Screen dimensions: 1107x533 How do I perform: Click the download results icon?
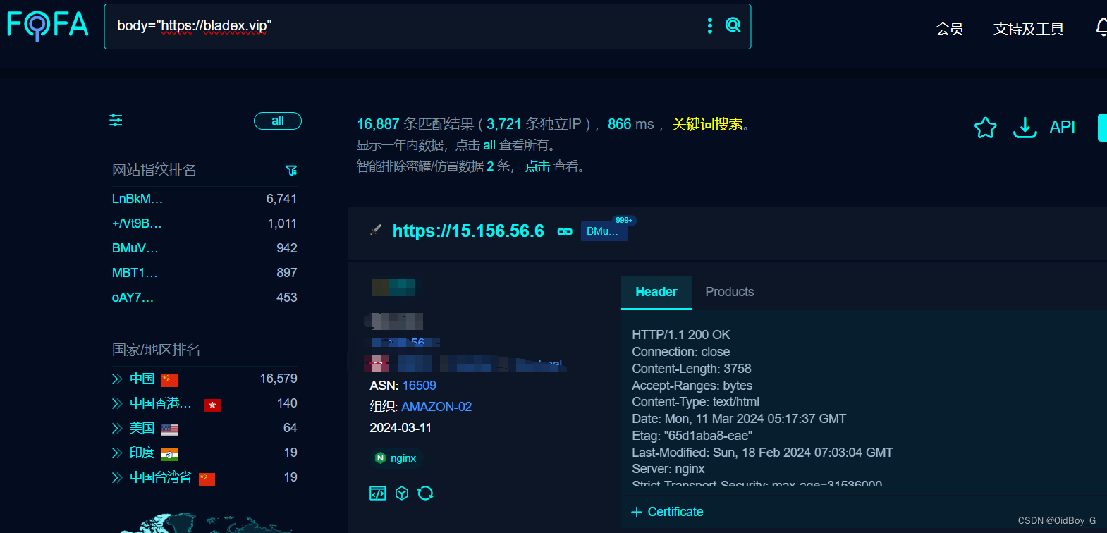tap(1025, 128)
